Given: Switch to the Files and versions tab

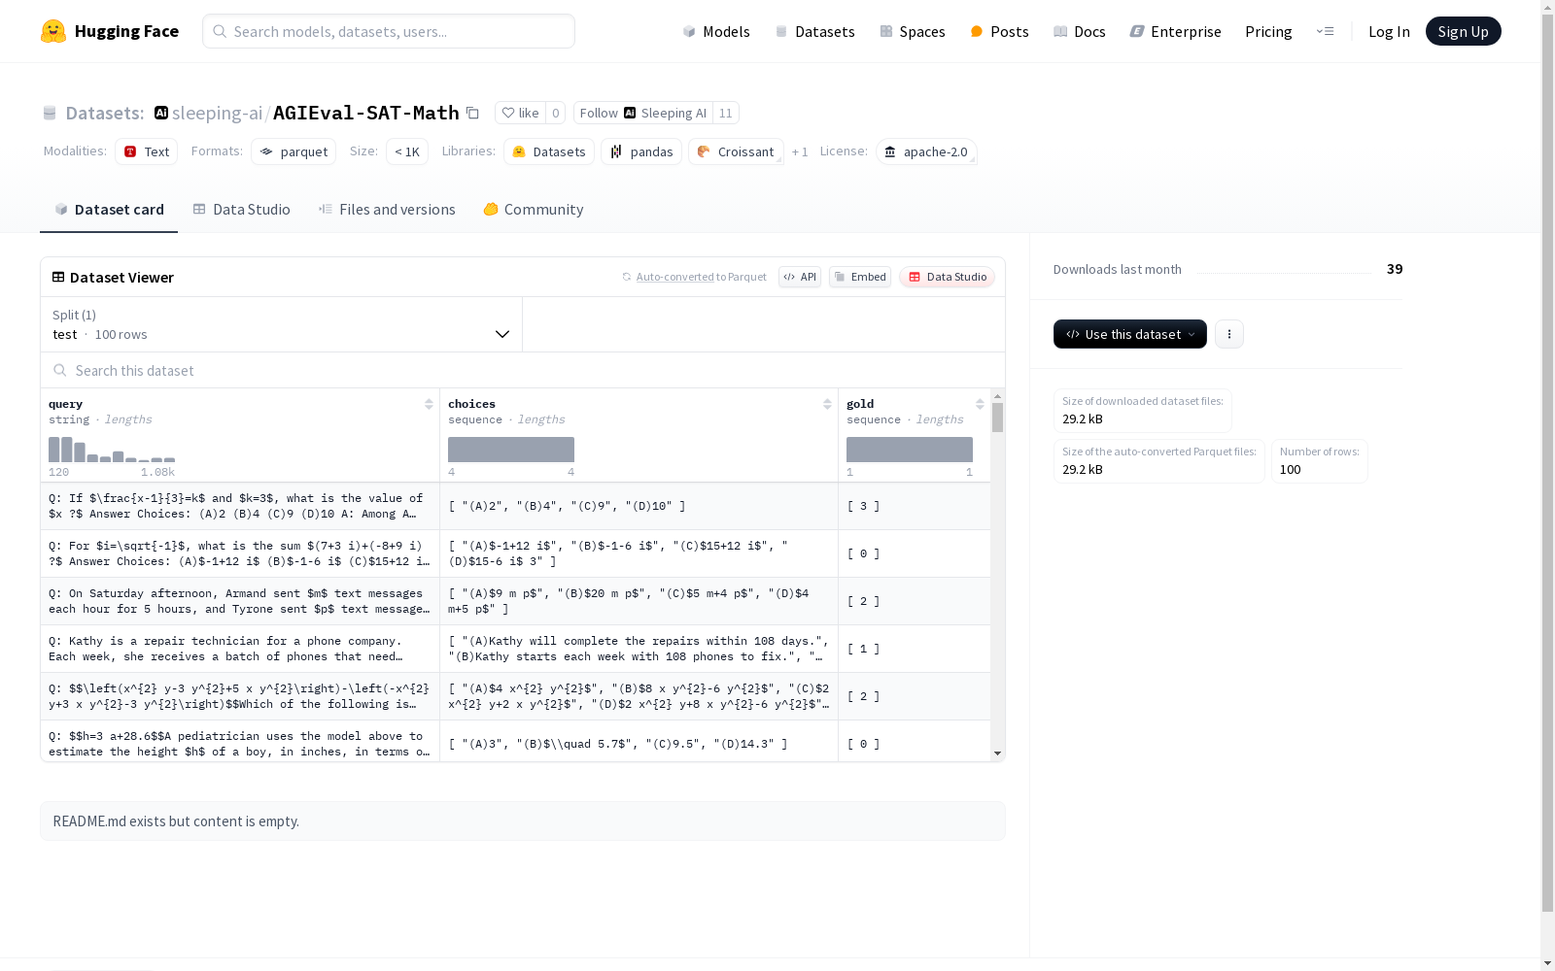Looking at the screenshot, I should (x=387, y=209).
